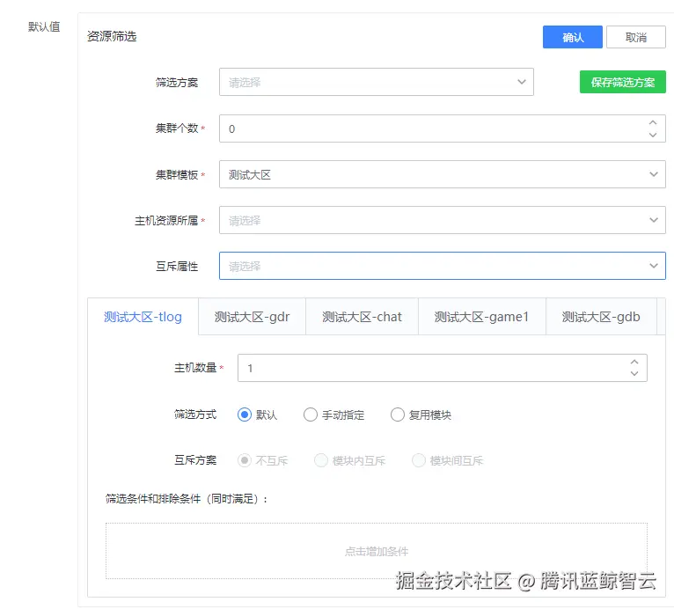Select the 手动指定 radio option

311,415
